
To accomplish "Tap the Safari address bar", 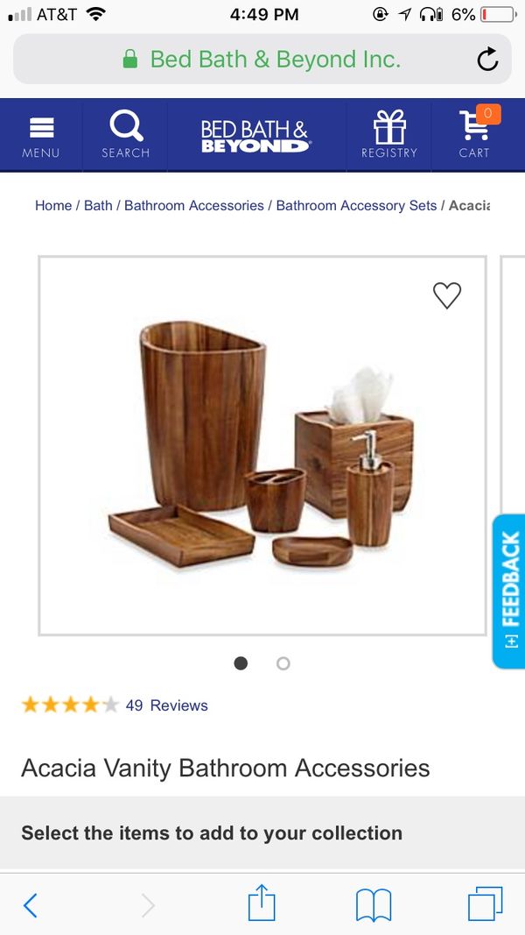I will [x=262, y=59].
